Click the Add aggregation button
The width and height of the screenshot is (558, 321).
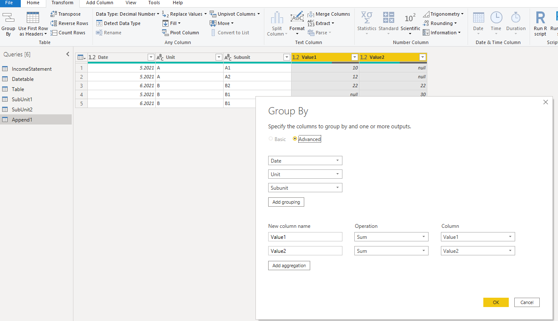click(x=289, y=266)
